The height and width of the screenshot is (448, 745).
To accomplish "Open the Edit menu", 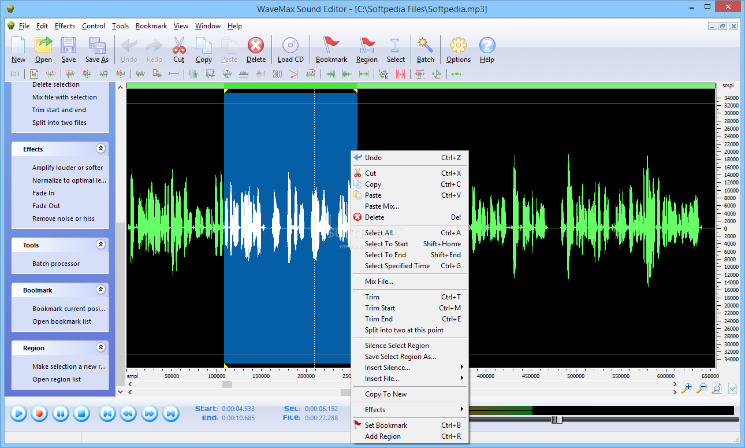I will [42, 26].
